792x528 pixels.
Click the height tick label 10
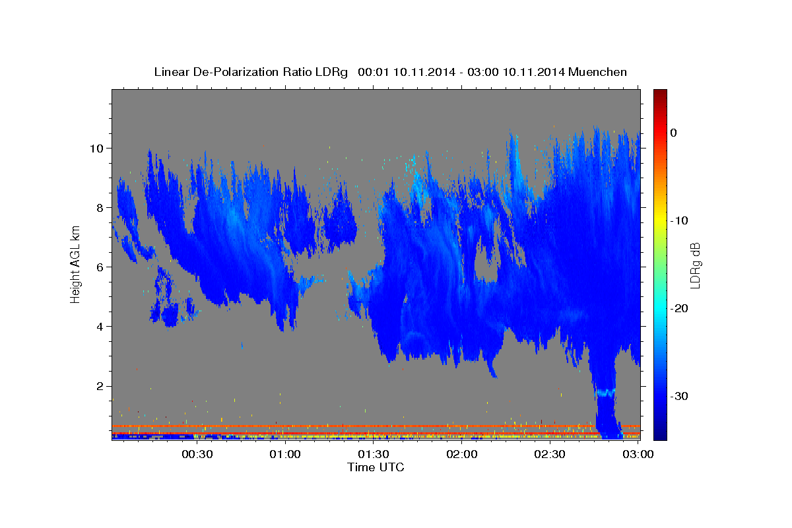96,148
